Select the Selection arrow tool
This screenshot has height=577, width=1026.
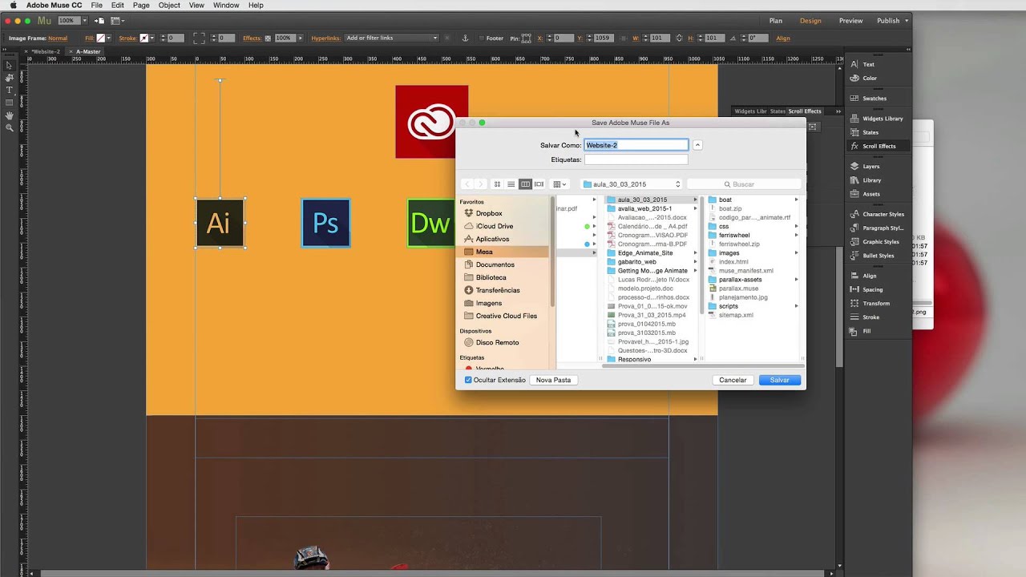[x=9, y=65]
